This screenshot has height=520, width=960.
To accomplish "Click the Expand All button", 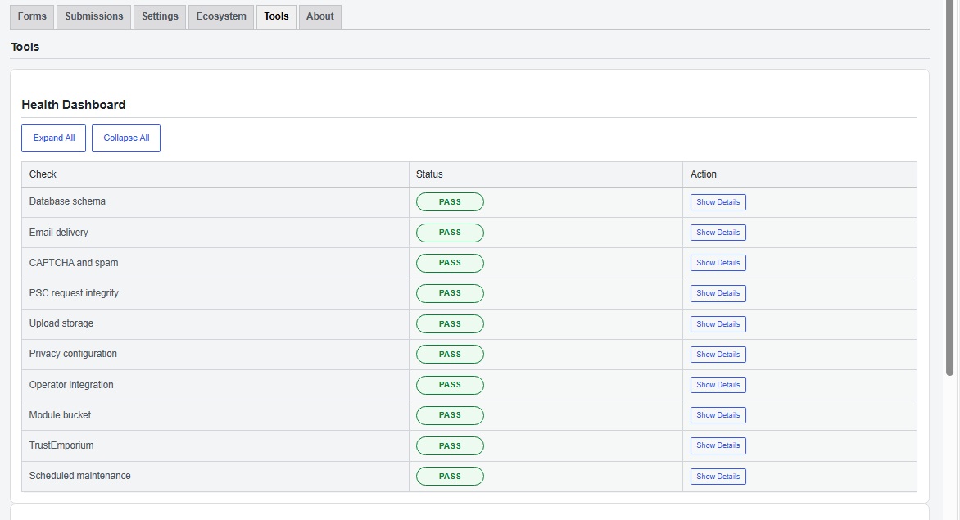I will (x=54, y=138).
